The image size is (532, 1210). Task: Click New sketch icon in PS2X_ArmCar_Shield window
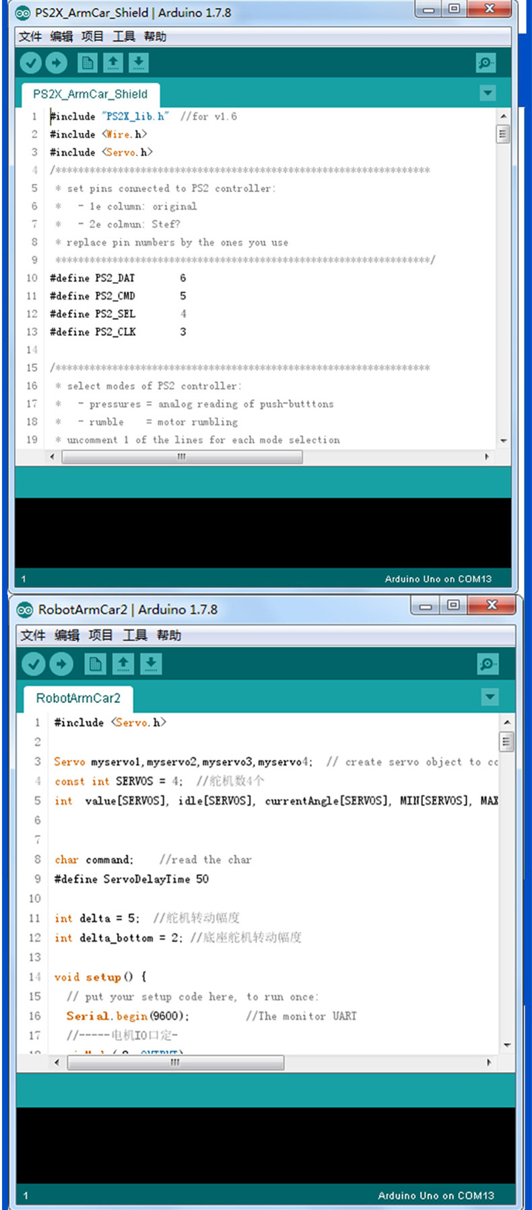coord(87,63)
